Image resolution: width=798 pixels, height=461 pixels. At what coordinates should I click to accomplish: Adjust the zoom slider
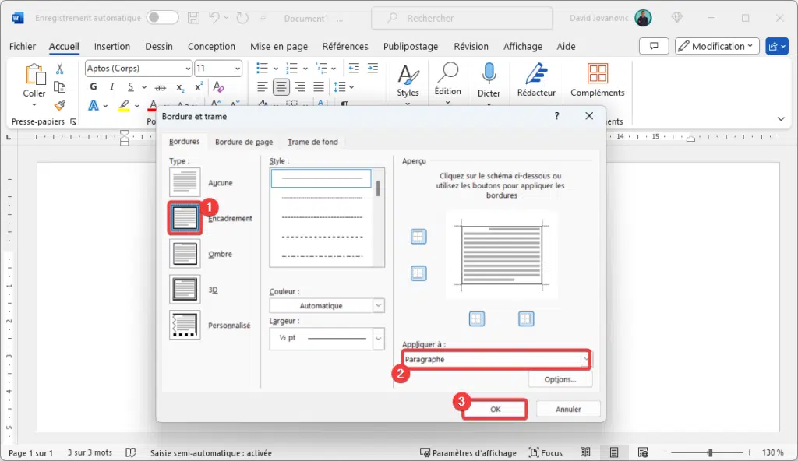[x=711, y=452]
